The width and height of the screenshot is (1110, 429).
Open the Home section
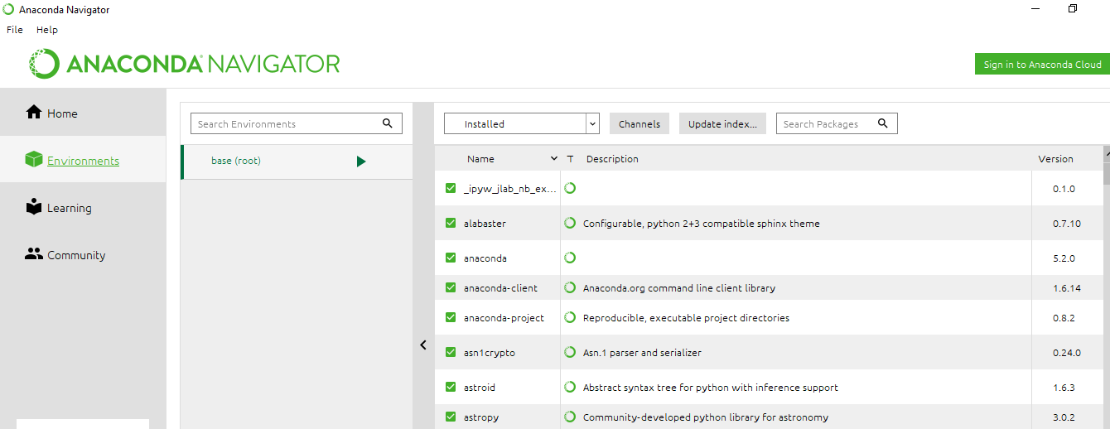83,113
